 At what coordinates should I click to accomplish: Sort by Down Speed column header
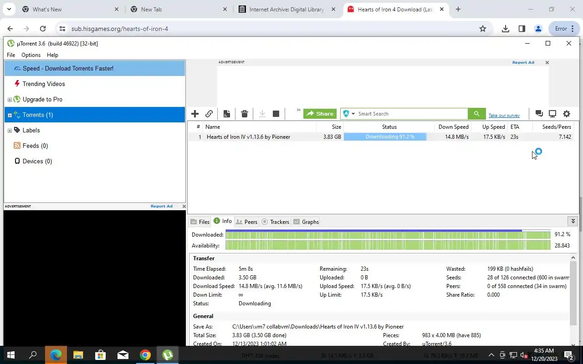pos(453,127)
